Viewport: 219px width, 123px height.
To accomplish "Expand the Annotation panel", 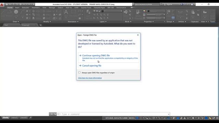I will tap(73, 22).
